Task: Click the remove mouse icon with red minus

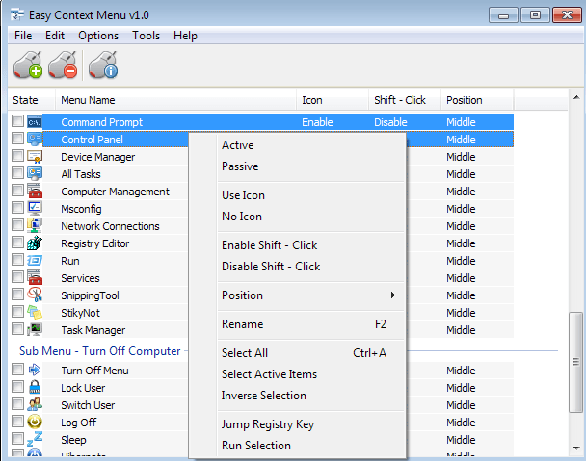Action: click(64, 65)
